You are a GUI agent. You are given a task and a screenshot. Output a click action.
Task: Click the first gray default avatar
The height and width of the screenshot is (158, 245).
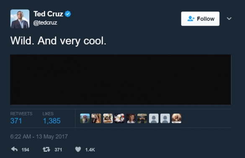point(154,118)
